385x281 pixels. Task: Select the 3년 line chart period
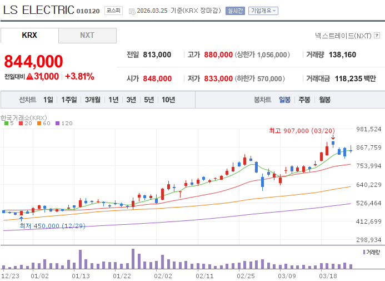click(x=131, y=100)
